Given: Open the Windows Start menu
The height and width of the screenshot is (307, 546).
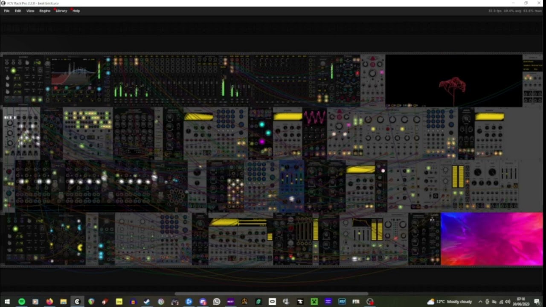Looking at the screenshot, I should (x=7, y=301).
